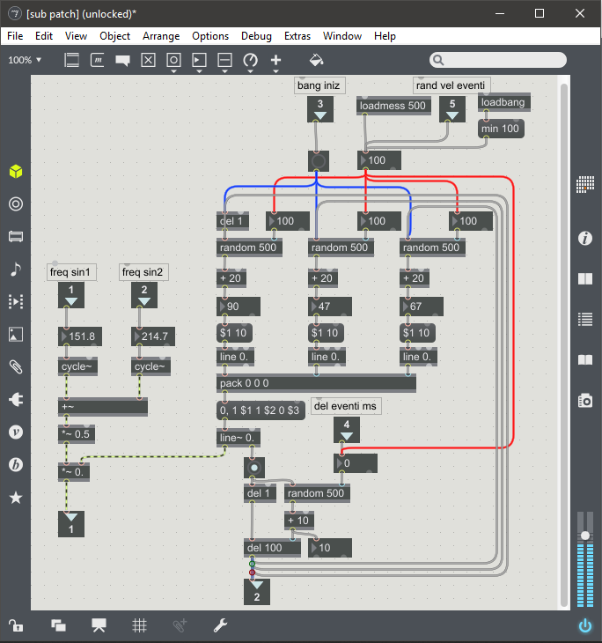This screenshot has height=643, width=602.
Task: Open the button object dropdown arrow
Action: 173,71
